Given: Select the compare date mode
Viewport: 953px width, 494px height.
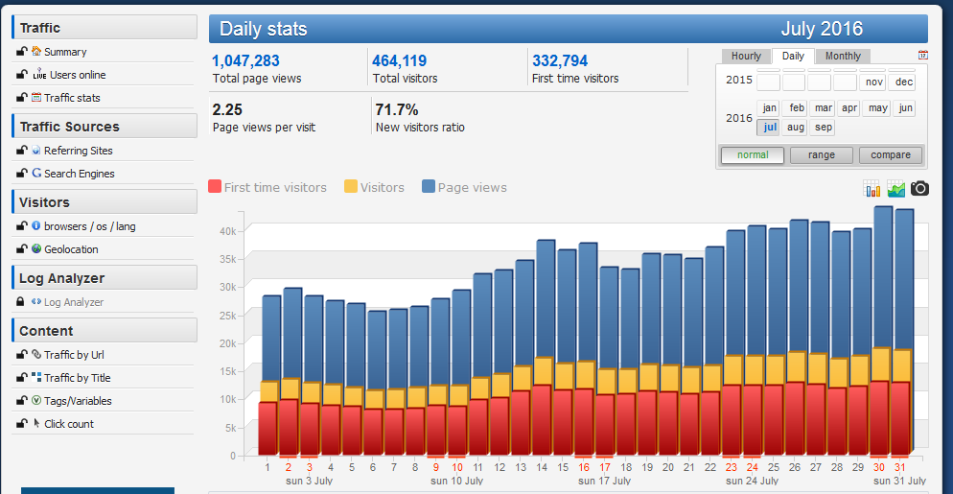Looking at the screenshot, I should coord(890,155).
